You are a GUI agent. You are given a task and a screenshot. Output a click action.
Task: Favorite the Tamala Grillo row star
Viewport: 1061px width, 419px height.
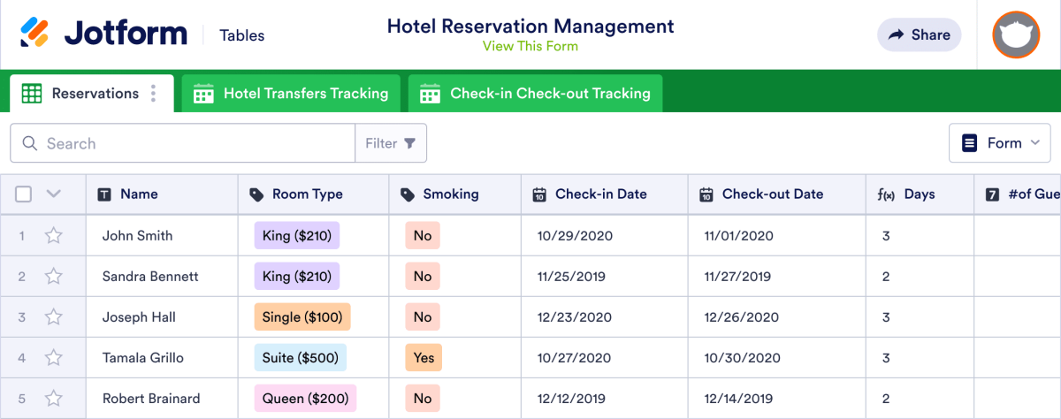[54, 358]
